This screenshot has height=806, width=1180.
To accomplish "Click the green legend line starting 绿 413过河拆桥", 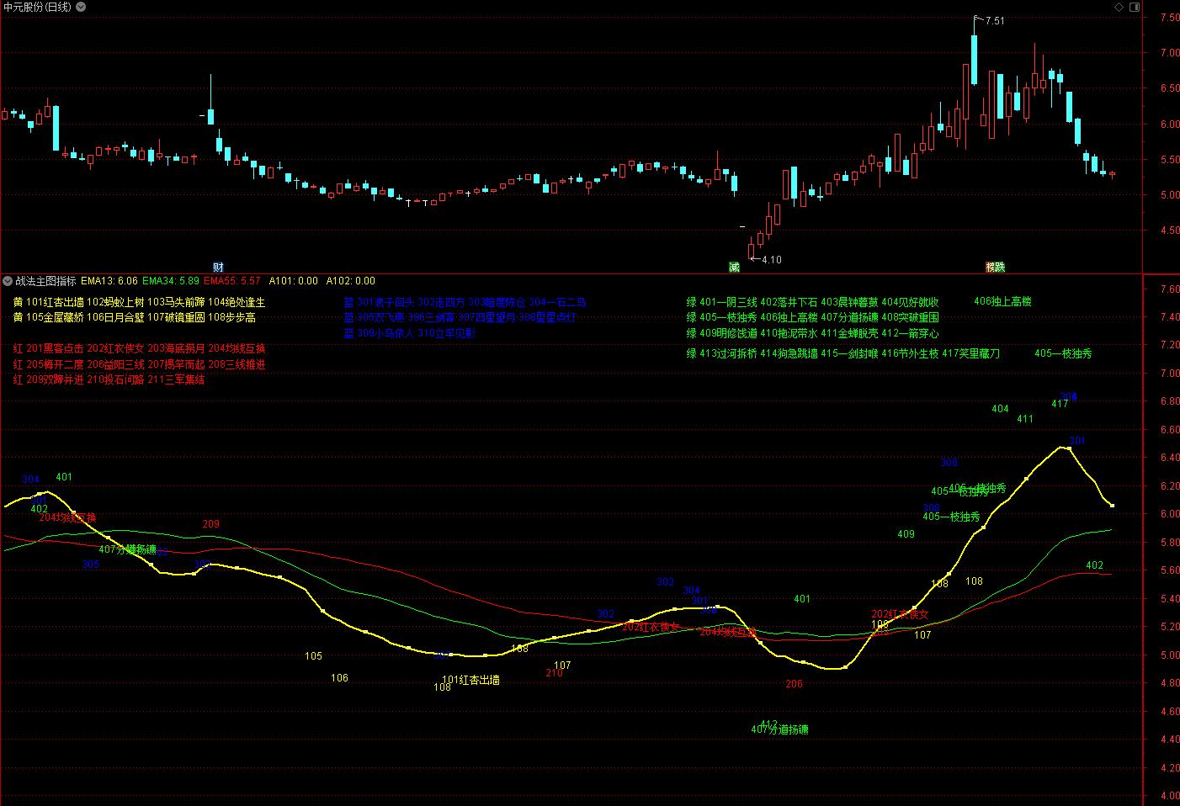I will point(842,354).
